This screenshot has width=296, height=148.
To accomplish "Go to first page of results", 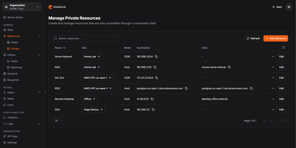I will tap(264, 121).
